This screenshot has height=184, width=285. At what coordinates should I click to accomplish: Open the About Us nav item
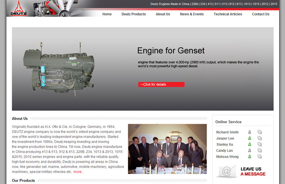click(163, 14)
